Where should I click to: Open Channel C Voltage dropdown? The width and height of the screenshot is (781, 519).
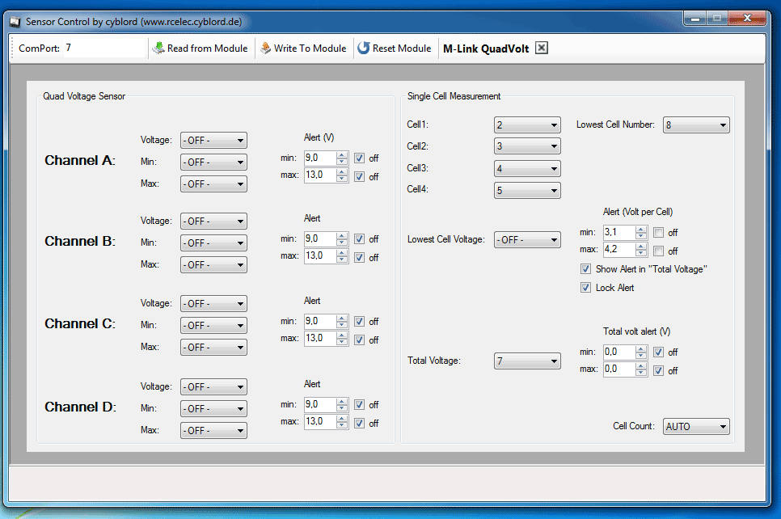213,303
